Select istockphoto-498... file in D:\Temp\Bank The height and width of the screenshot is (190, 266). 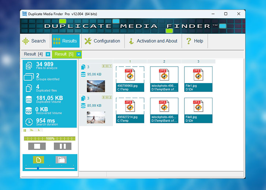tap(164, 79)
